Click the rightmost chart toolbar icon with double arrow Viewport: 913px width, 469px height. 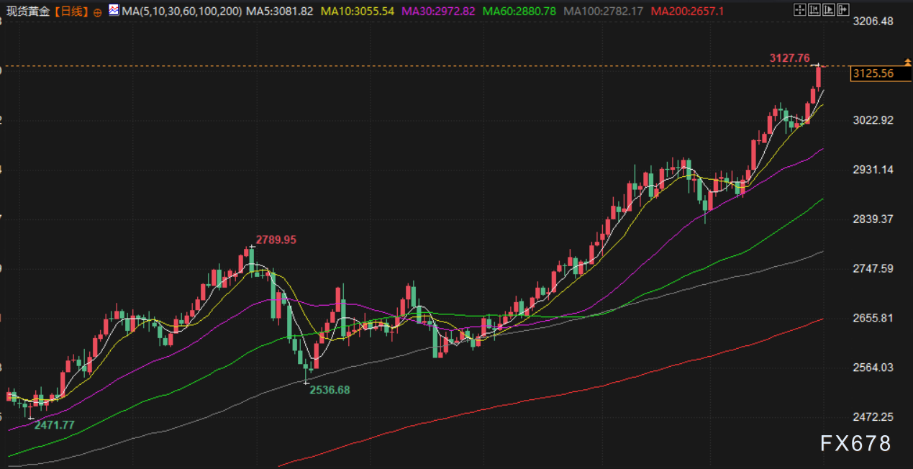842,10
